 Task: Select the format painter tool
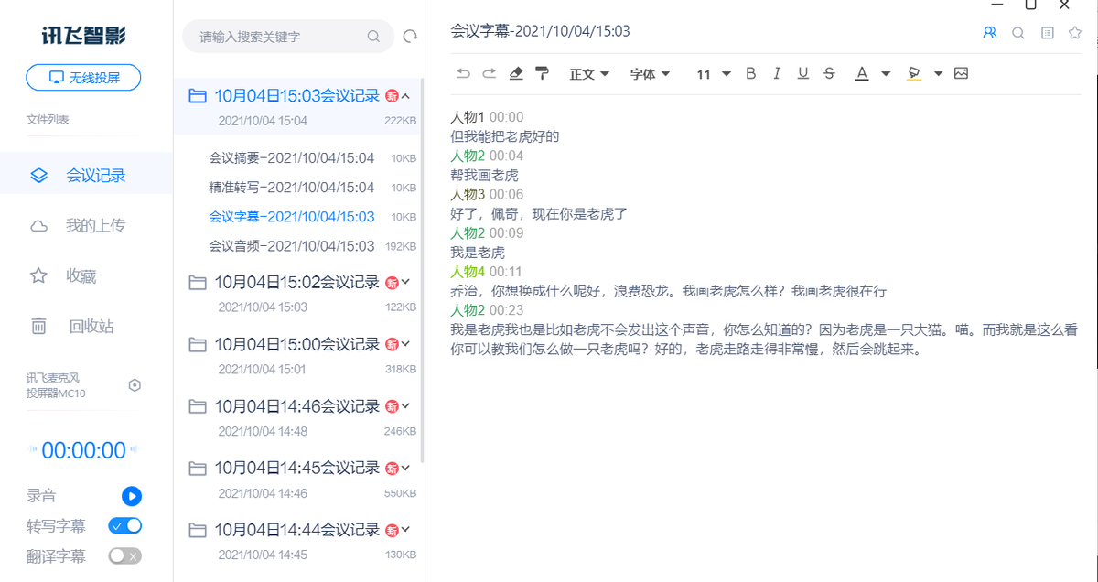(543, 73)
